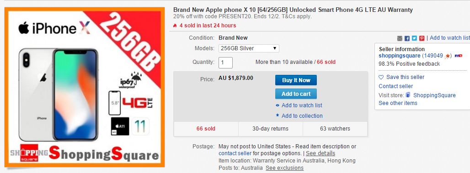Viewport: 470px width, 173px height.
Task: Open the shoppingsquare seller profile link
Action: 399,56
